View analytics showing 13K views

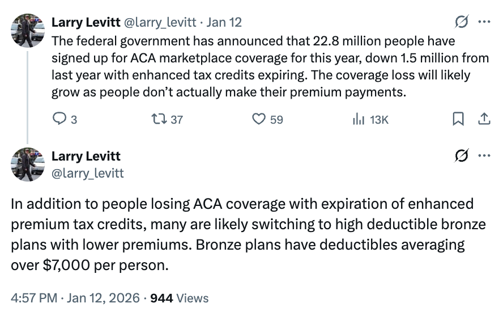pos(359,119)
